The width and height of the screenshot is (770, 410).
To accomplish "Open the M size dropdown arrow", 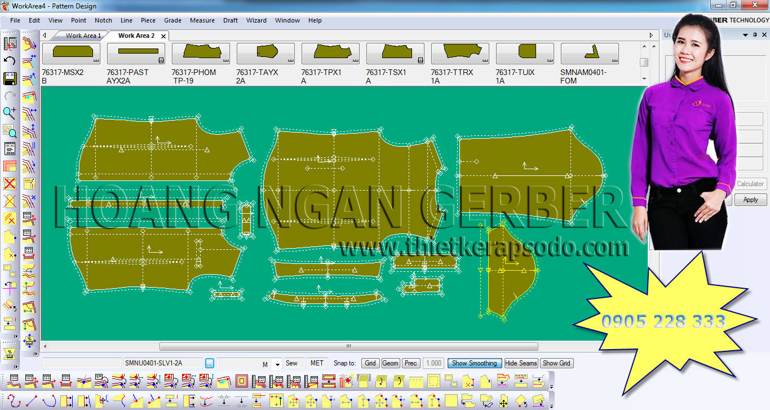I will [277, 365].
